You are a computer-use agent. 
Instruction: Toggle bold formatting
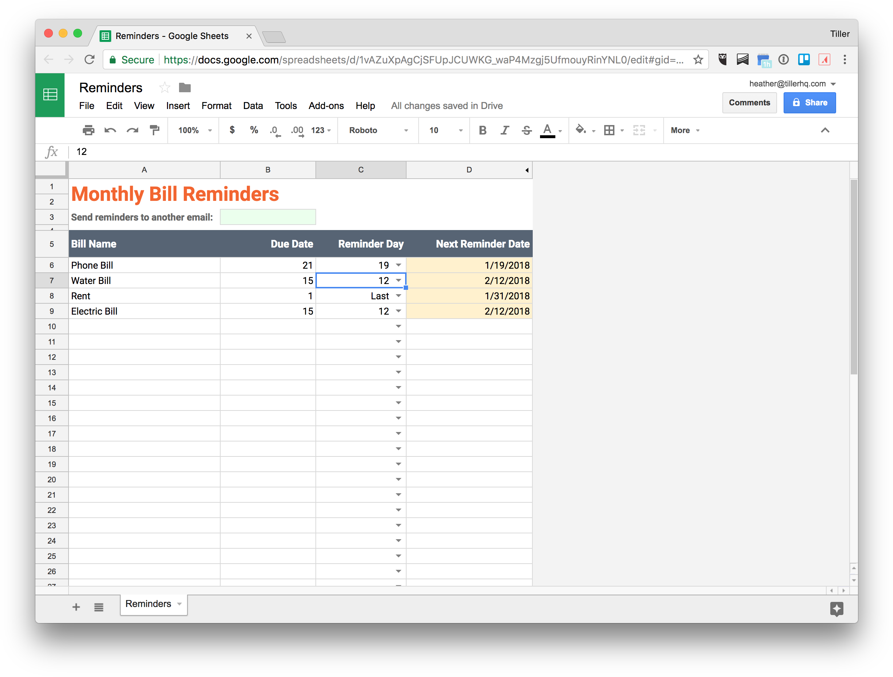click(482, 131)
